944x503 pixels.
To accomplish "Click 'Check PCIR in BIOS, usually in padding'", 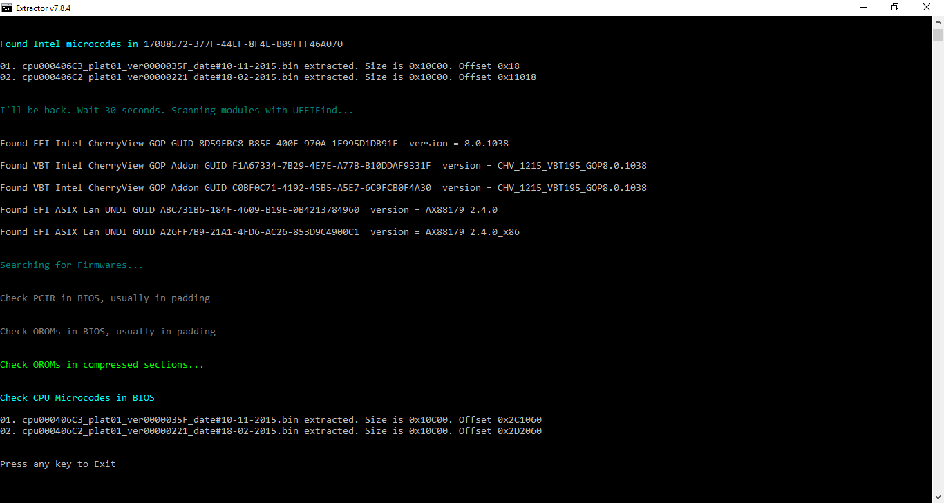I will [105, 298].
